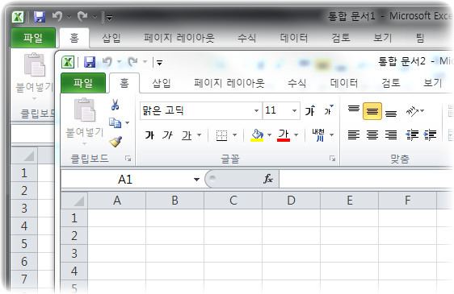Select row 3 header in 통합 문서2
Image resolution: width=454 pixels, height=294 pixels.
[x=74, y=253]
